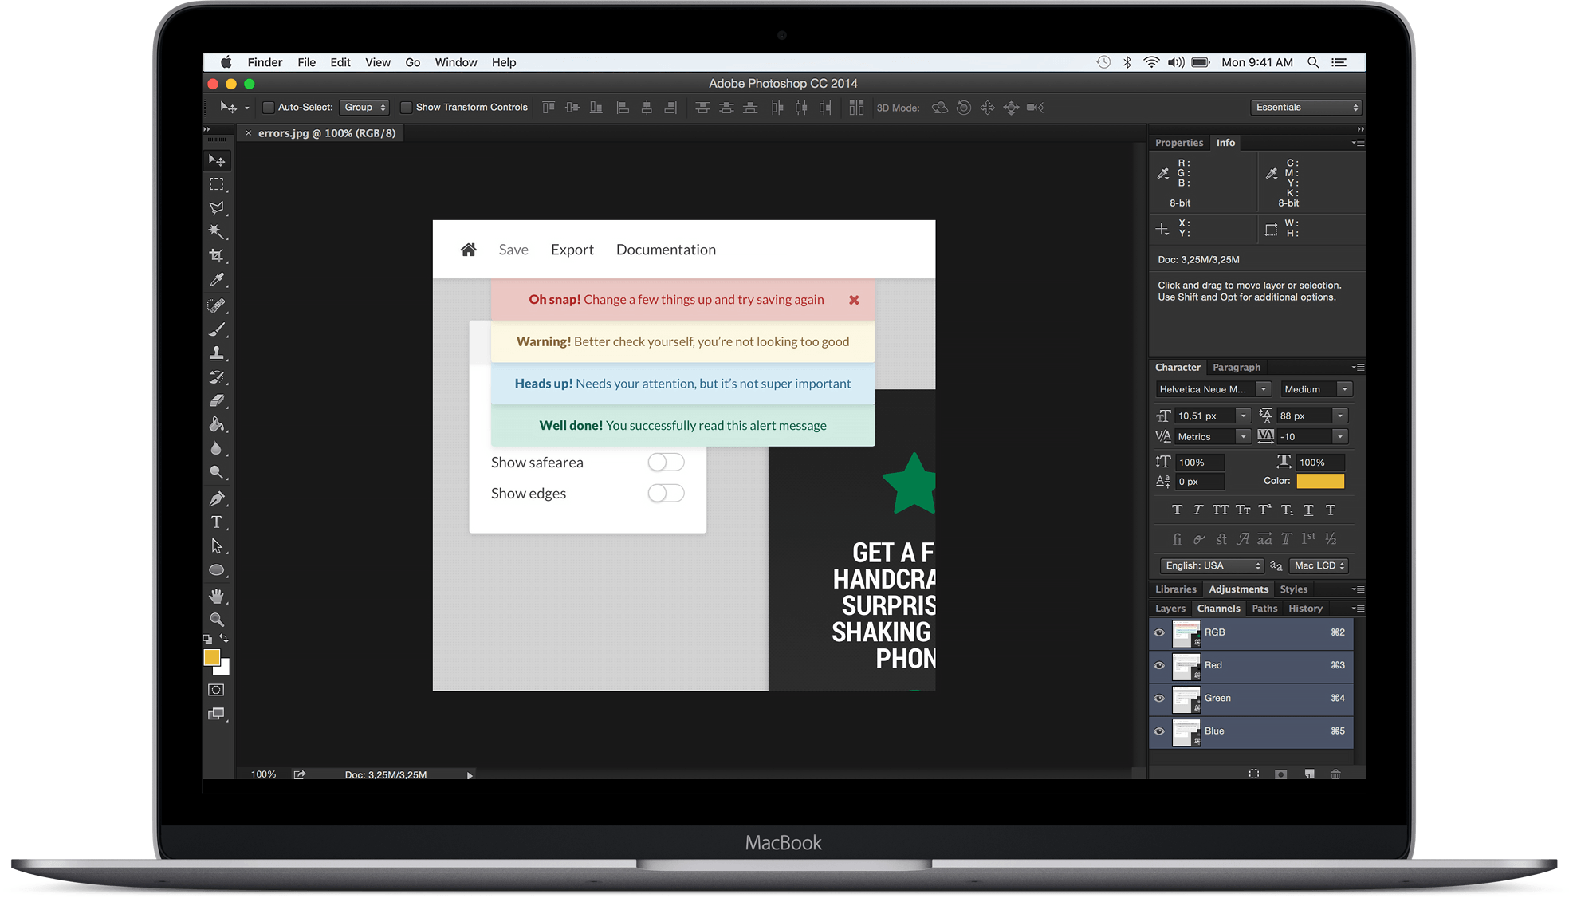This screenshot has height=898, width=1569.
Task: Dismiss the Oh snap alert with X
Action: pyautogui.click(x=854, y=300)
